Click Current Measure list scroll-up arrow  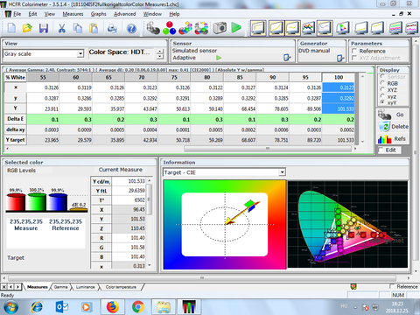tap(150, 180)
